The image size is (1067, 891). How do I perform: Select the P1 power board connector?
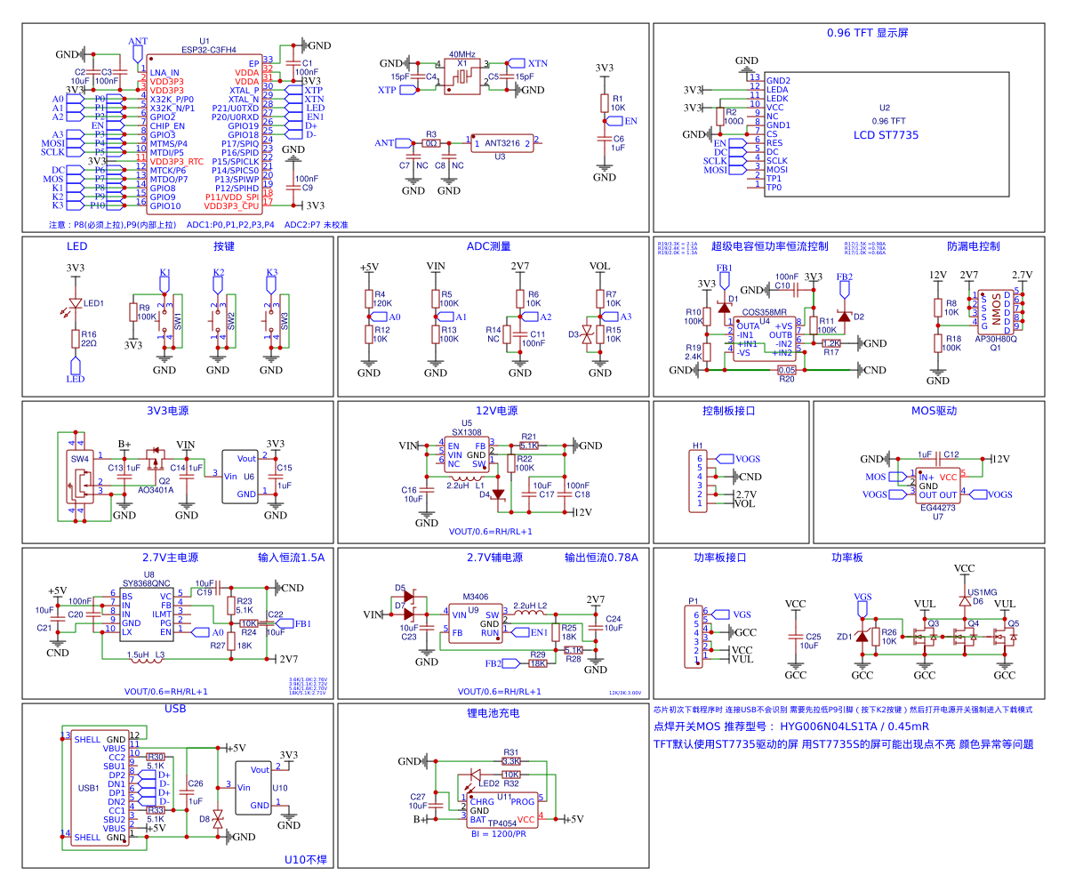click(694, 637)
